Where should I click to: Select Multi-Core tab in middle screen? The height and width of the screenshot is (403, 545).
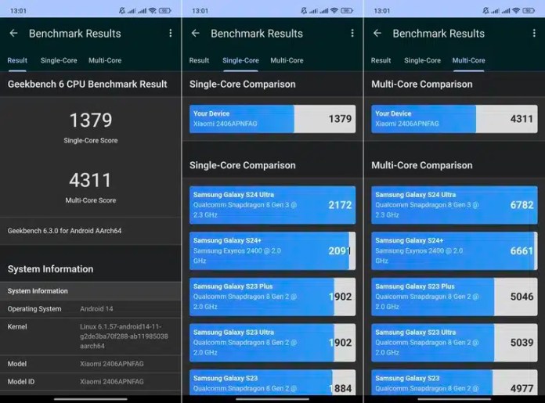[x=287, y=60]
